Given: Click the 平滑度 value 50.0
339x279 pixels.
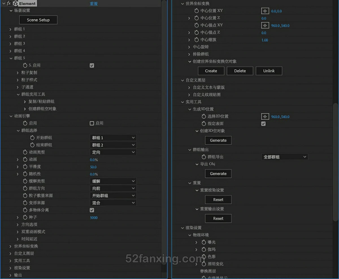Looking at the screenshot, I should (93, 167).
